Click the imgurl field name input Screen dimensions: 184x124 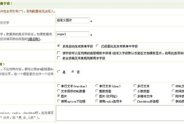(72, 34)
